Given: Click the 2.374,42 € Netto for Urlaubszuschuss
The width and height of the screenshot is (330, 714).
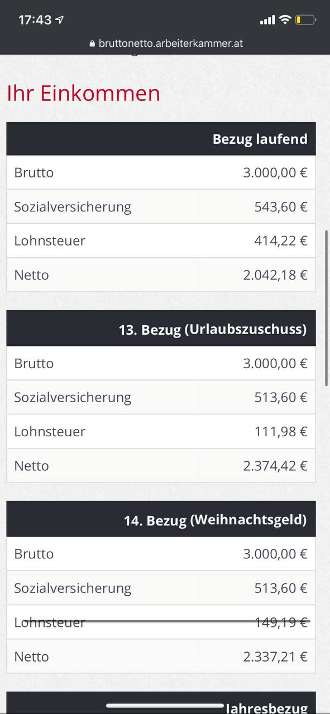Looking at the screenshot, I should 275,466.
